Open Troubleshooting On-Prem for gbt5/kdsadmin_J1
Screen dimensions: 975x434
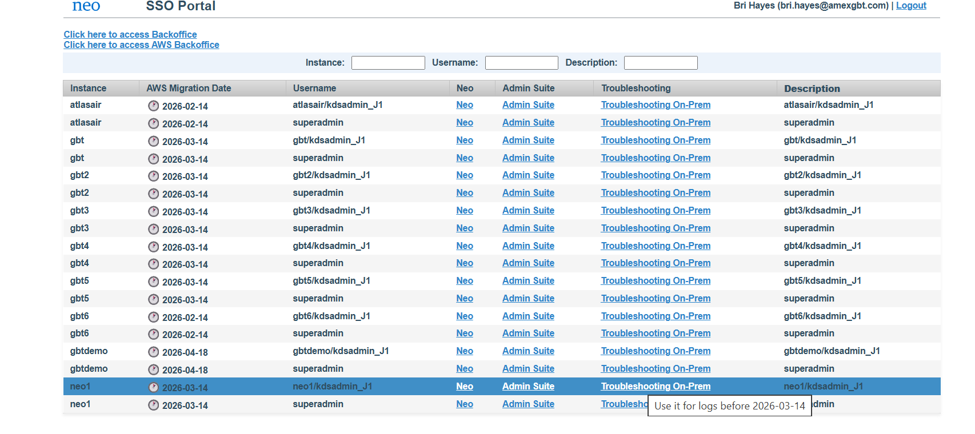tap(656, 280)
